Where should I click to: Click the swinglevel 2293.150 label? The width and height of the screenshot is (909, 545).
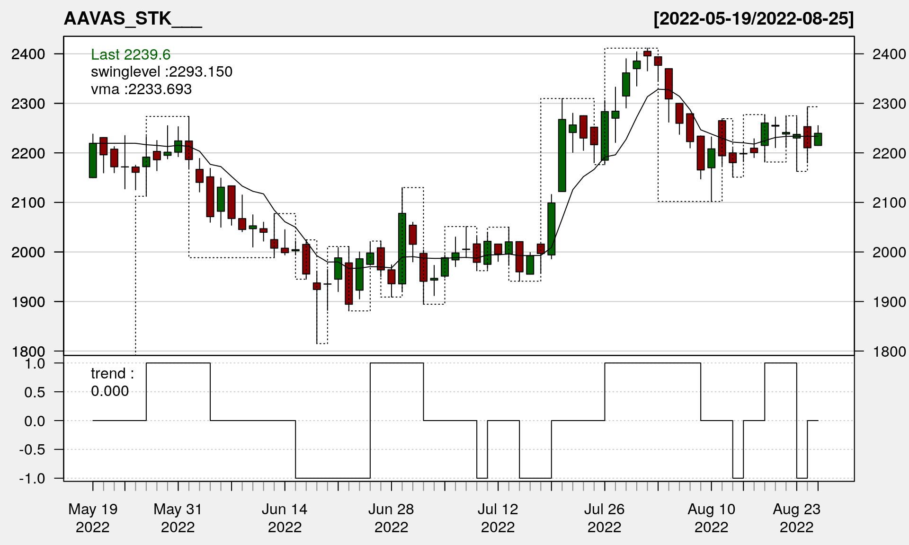(161, 72)
